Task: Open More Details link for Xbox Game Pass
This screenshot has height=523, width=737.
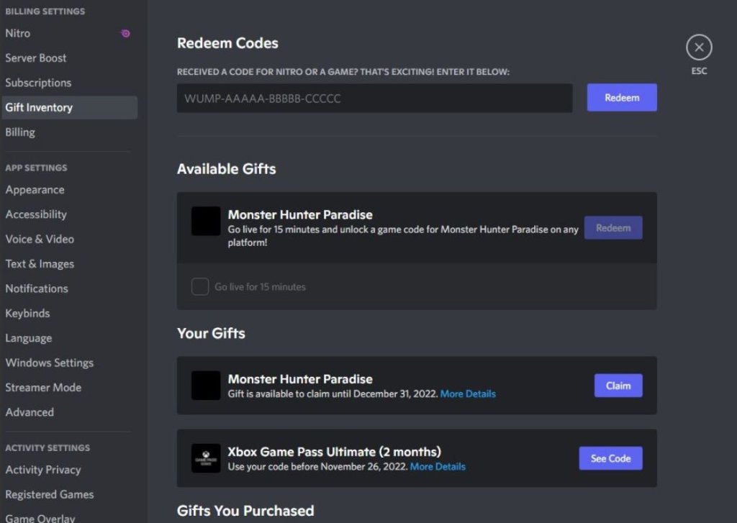Action: [x=438, y=467]
